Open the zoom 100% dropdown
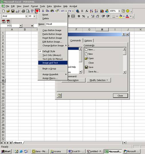 (119, 11)
